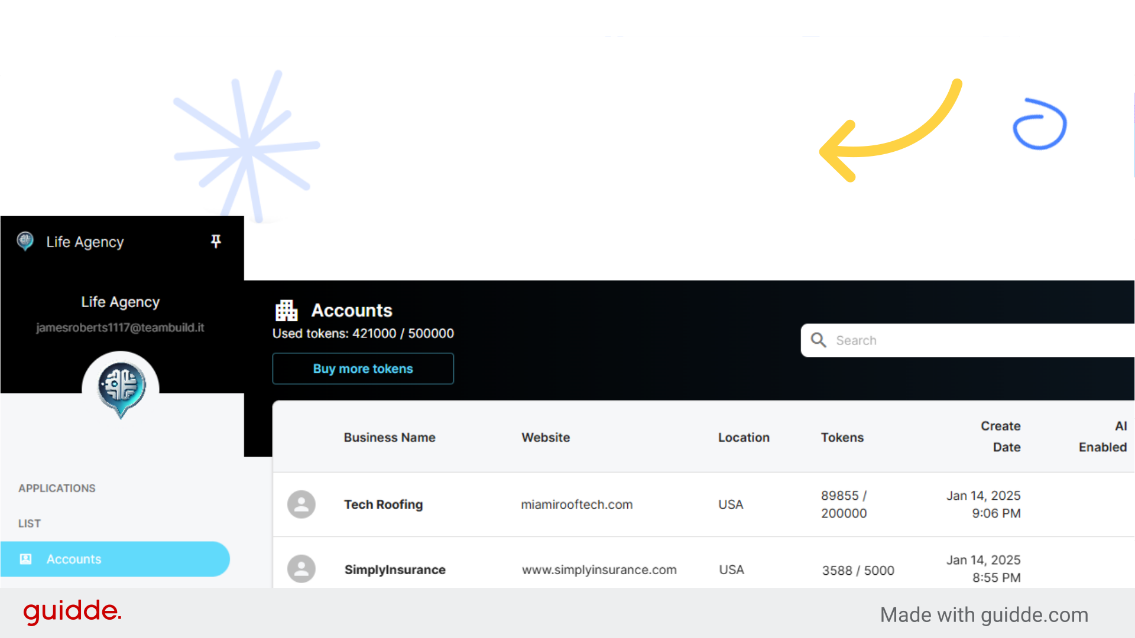Click the Accounts icon in the sidebar item
1135x638 pixels.
[x=26, y=559]
